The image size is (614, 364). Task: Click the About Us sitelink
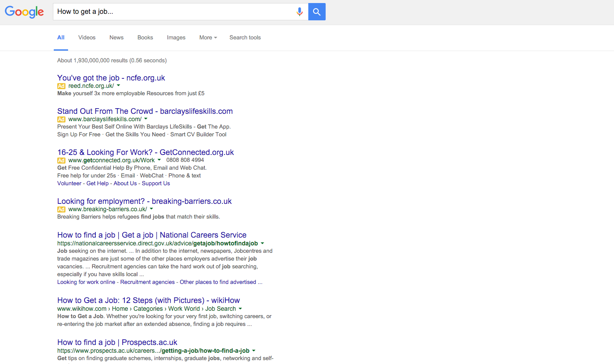click(x=125, y=184)
